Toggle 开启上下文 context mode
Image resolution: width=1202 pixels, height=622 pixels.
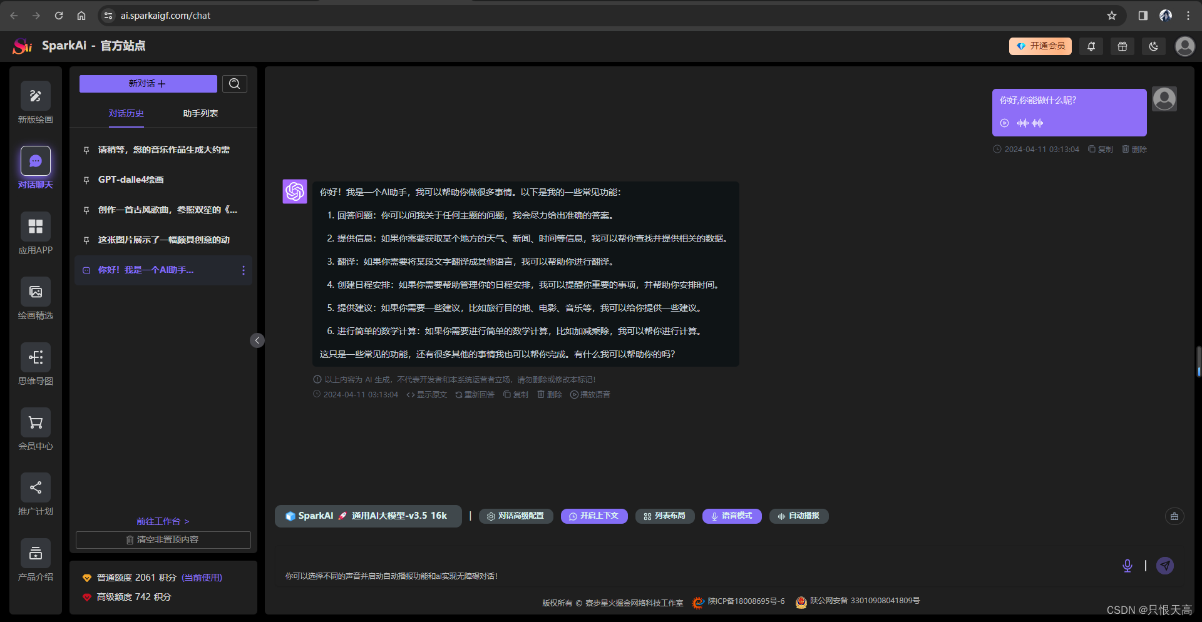pyautogui.click(x=594, y=516)
